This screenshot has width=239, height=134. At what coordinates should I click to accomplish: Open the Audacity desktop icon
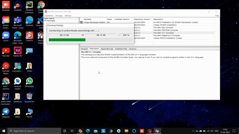pos(18,6)
